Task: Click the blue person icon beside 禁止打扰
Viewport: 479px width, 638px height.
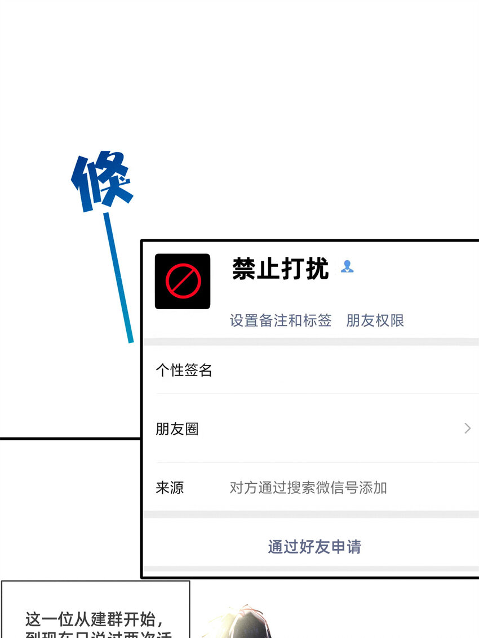Action: (347, 266)
